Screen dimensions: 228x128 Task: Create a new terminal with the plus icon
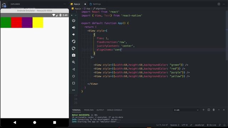(x=203, y=110)
